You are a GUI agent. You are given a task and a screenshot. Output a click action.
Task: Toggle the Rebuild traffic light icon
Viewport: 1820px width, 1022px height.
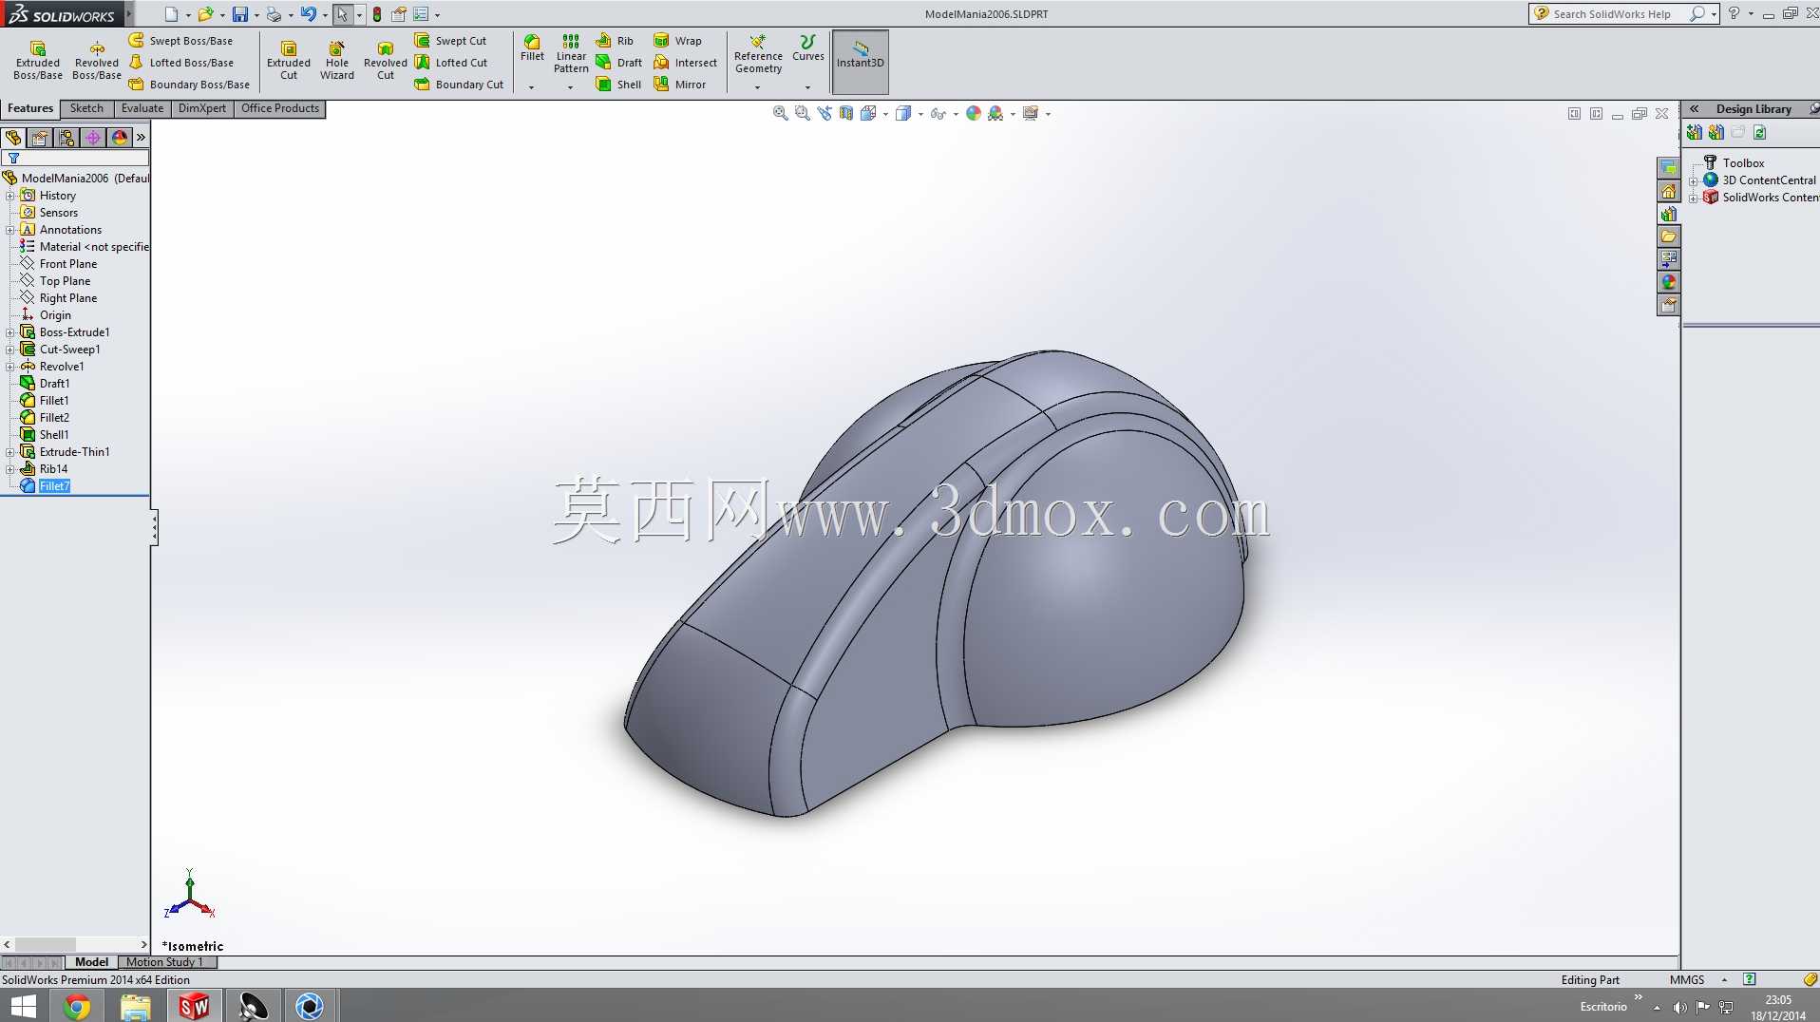377,14
